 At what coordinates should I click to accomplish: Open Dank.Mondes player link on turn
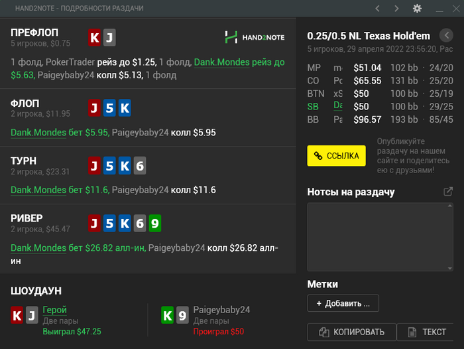pyautogui.click(x=38, y=190)
